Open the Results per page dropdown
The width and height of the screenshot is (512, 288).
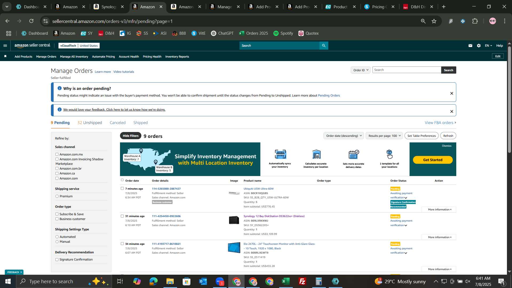[x=384, y=136]
